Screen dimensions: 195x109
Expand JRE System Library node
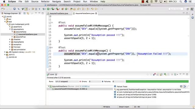(x=5, y=52)
